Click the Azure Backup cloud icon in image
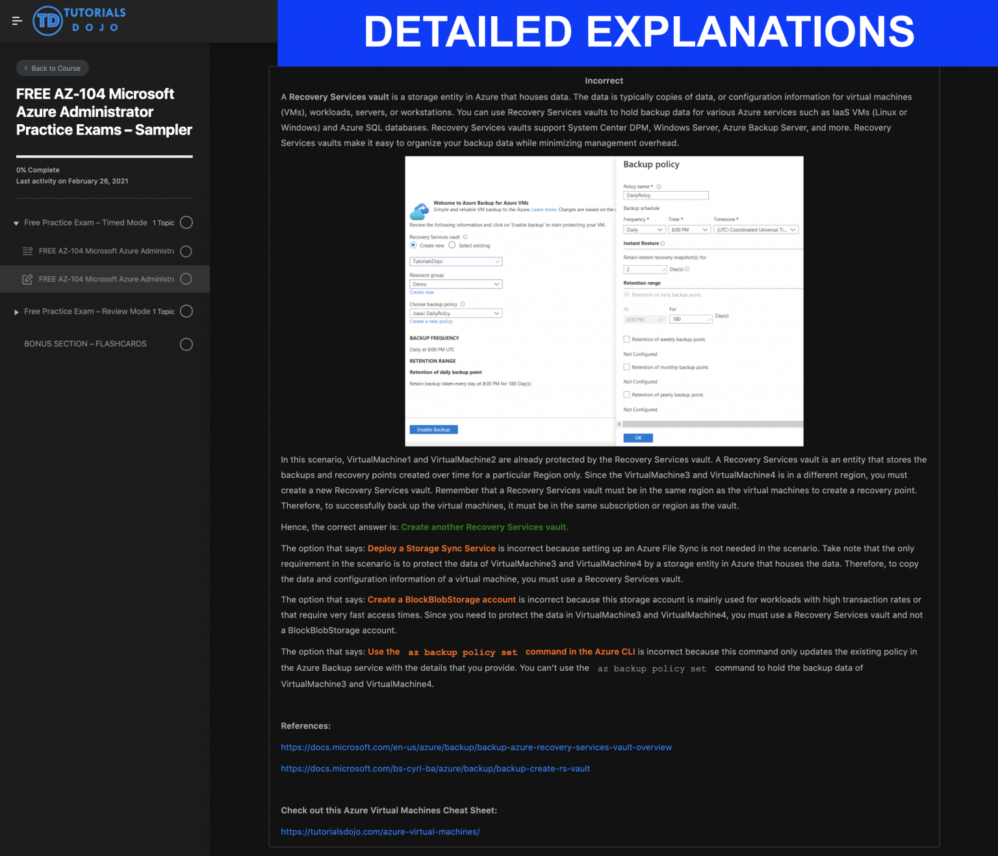 click(420, 211)
